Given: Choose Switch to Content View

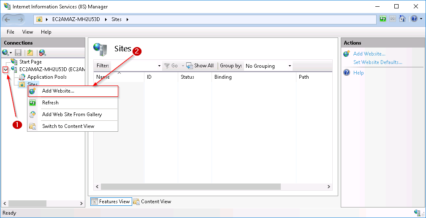Looking at the screenshot, I should 73,126.
